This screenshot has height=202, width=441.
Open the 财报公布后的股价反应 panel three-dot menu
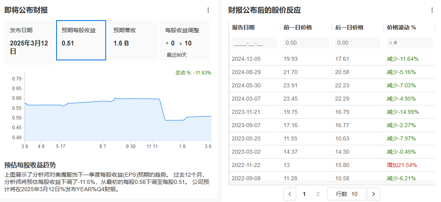432,10
